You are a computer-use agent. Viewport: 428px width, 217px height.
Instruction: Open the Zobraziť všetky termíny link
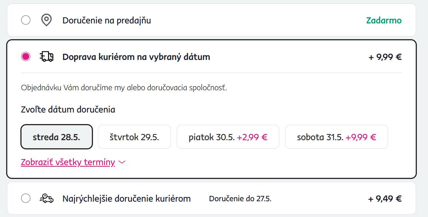(68, 162)
